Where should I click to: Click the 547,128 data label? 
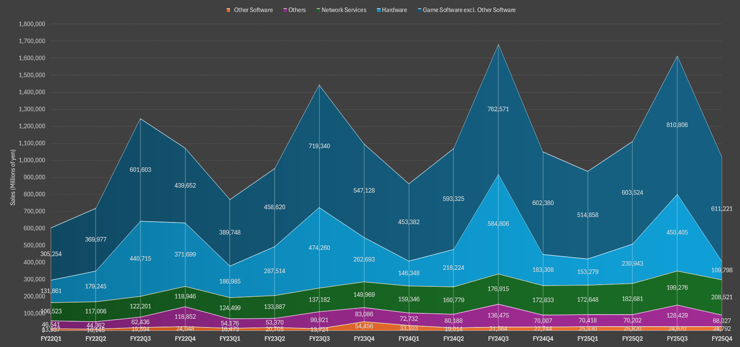point(364,191)
